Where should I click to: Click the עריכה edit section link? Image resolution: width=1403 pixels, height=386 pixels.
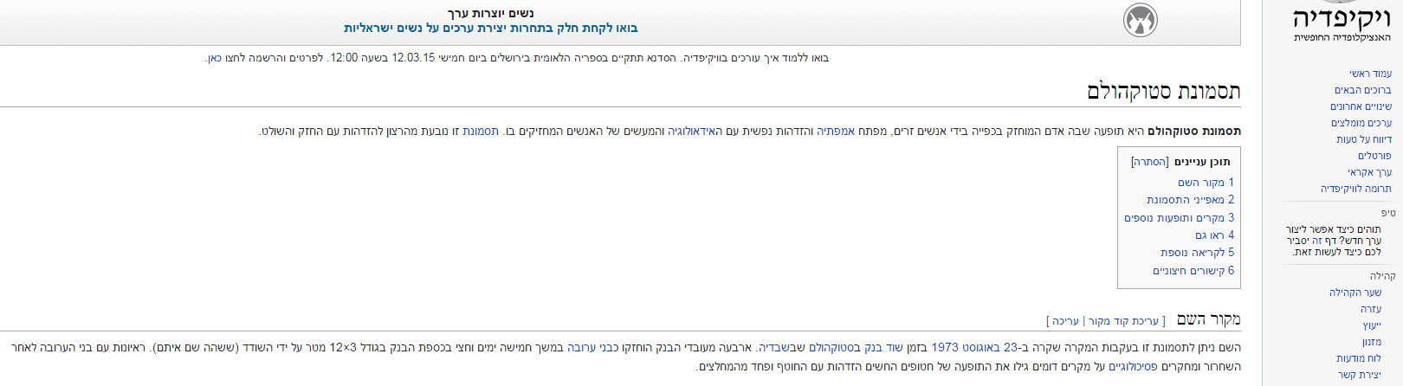pos(1065,321)
